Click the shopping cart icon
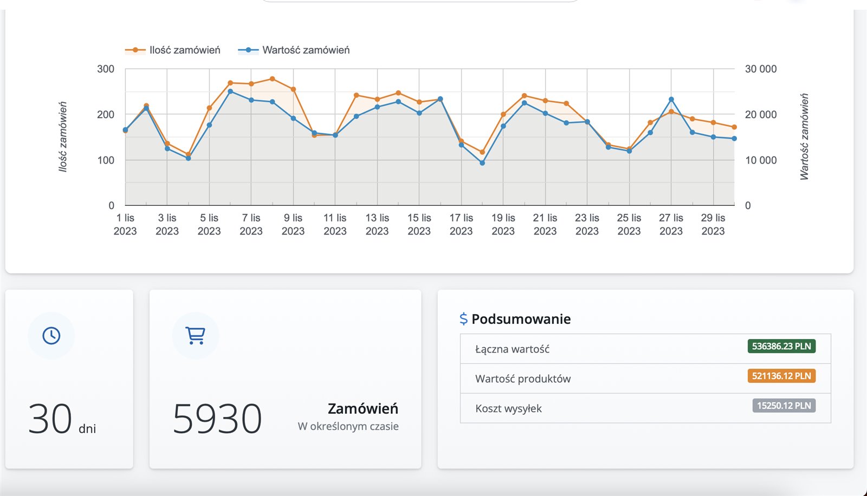 195,336
